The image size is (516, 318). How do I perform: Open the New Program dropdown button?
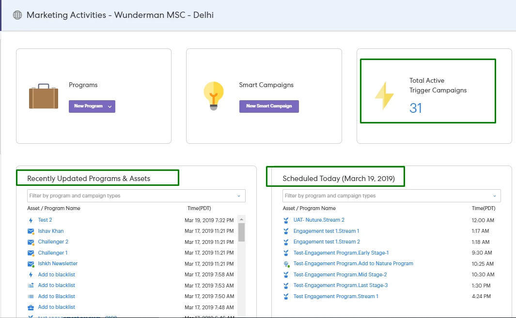coord(92,106)
